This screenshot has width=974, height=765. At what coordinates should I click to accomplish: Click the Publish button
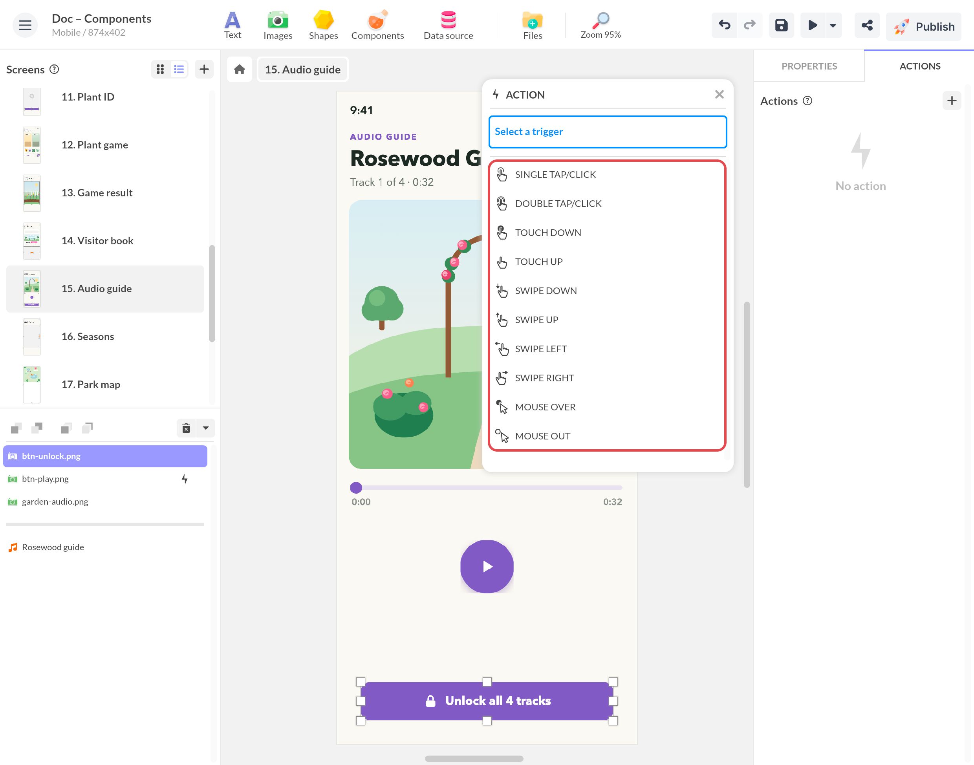(924, 26)
